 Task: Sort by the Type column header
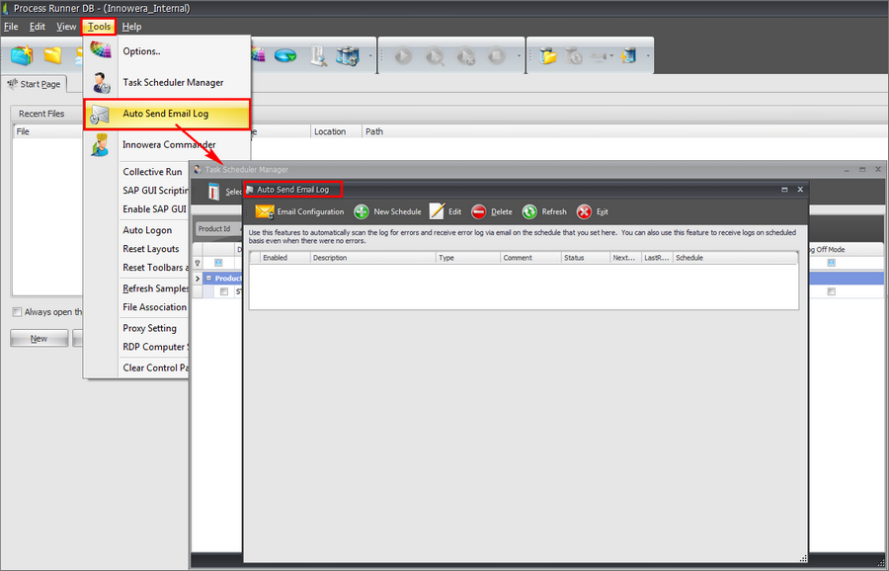468,258
